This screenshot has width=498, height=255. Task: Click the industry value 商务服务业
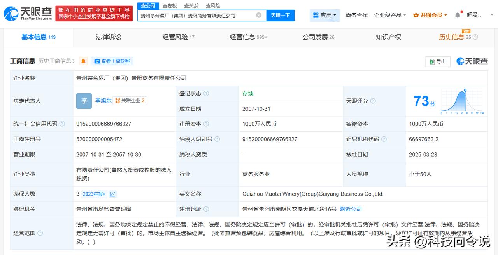tap(256, 174)
